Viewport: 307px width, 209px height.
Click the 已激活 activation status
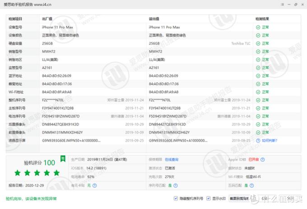pyautogui.click(x=170, y=168)
